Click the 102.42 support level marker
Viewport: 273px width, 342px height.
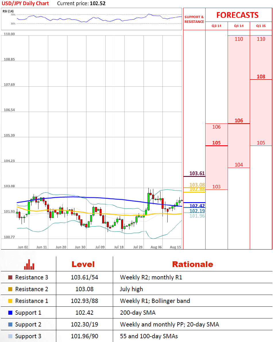coord(197,206)
